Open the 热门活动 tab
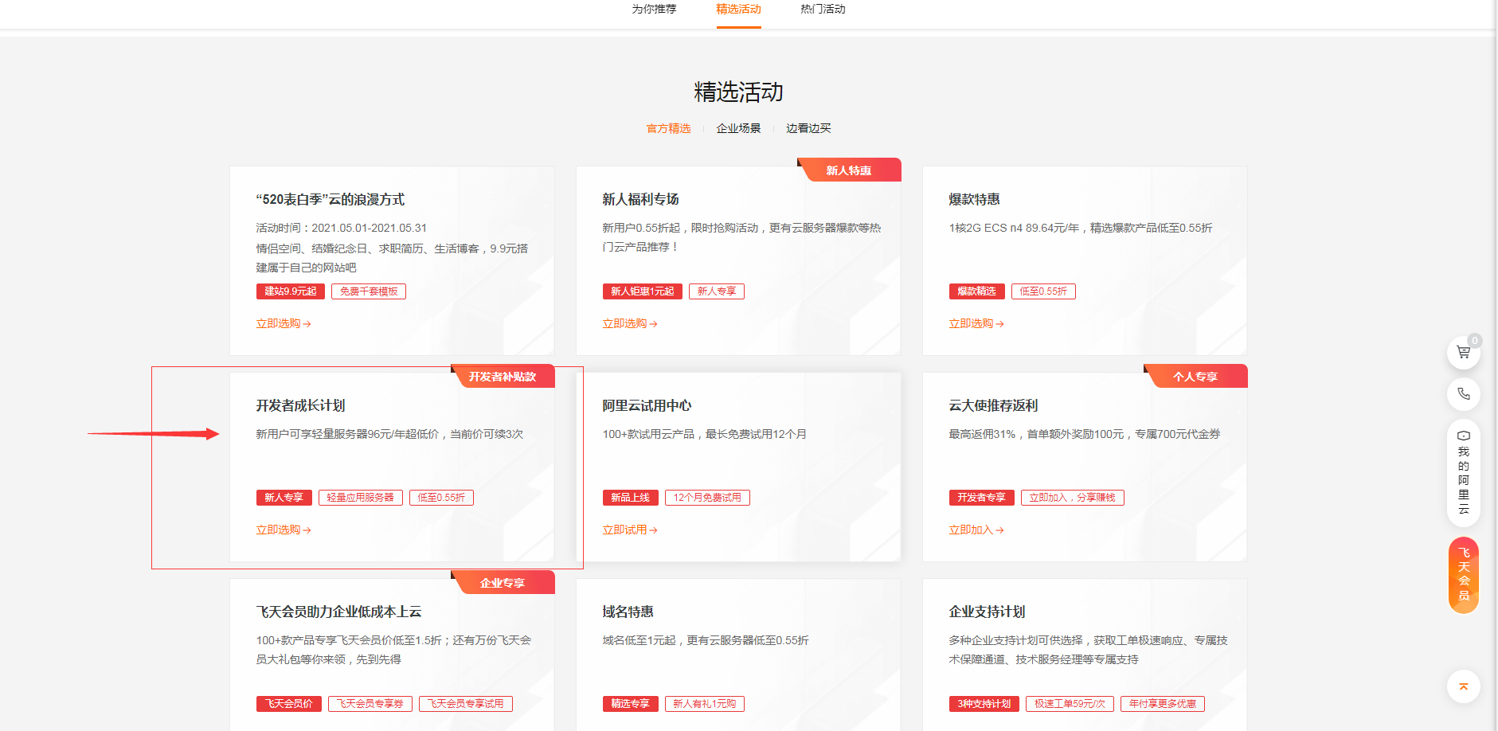This screenshot has height=731, width=1498. coord(823,10)
